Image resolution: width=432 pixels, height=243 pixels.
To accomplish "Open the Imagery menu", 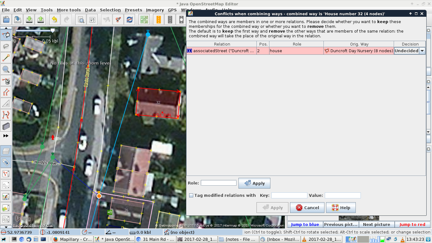I will click(x=155, y=10).
